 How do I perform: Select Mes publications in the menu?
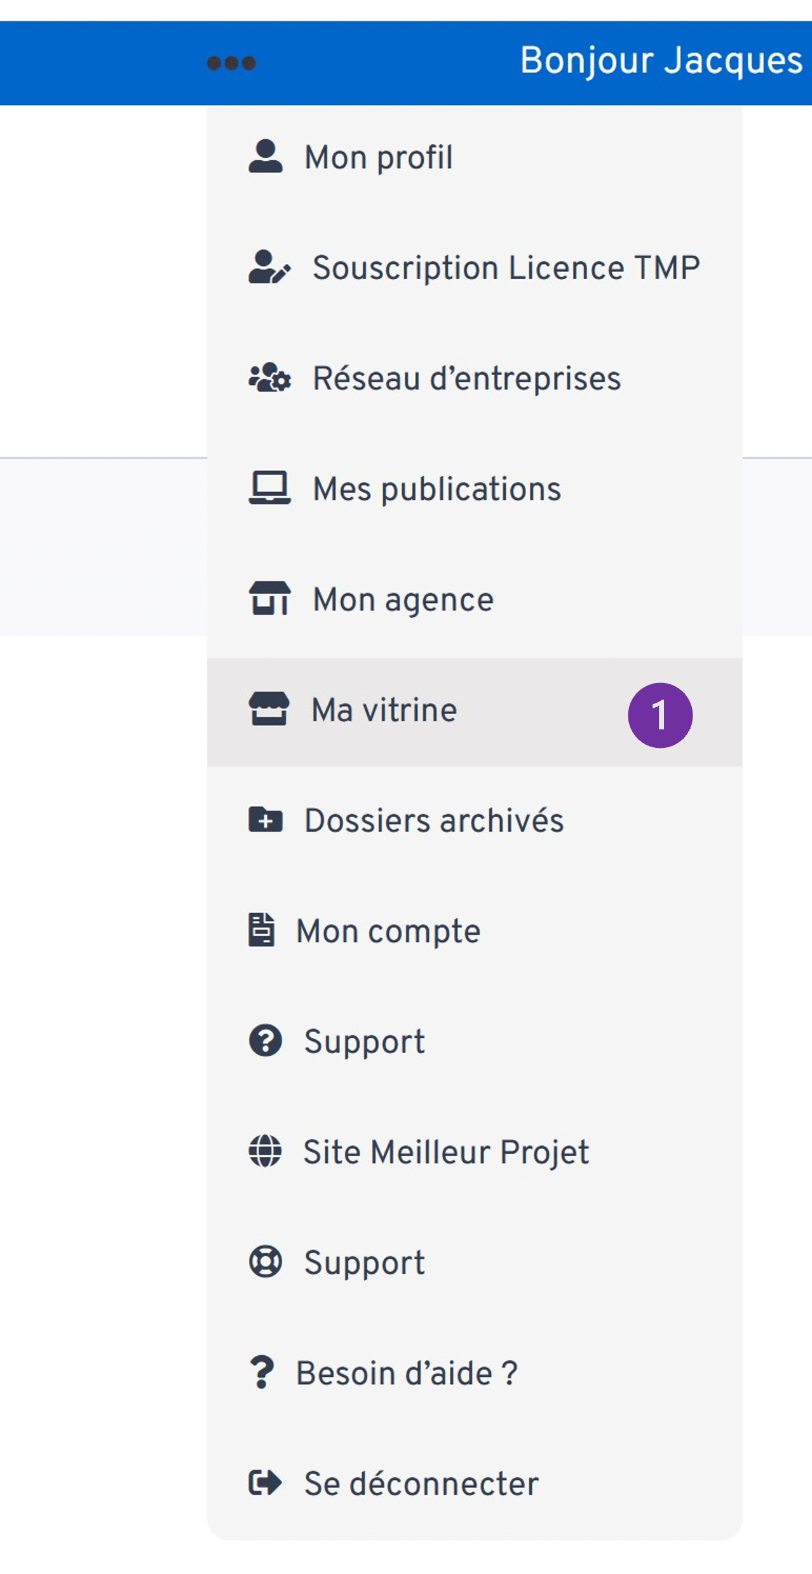[436, 488]
